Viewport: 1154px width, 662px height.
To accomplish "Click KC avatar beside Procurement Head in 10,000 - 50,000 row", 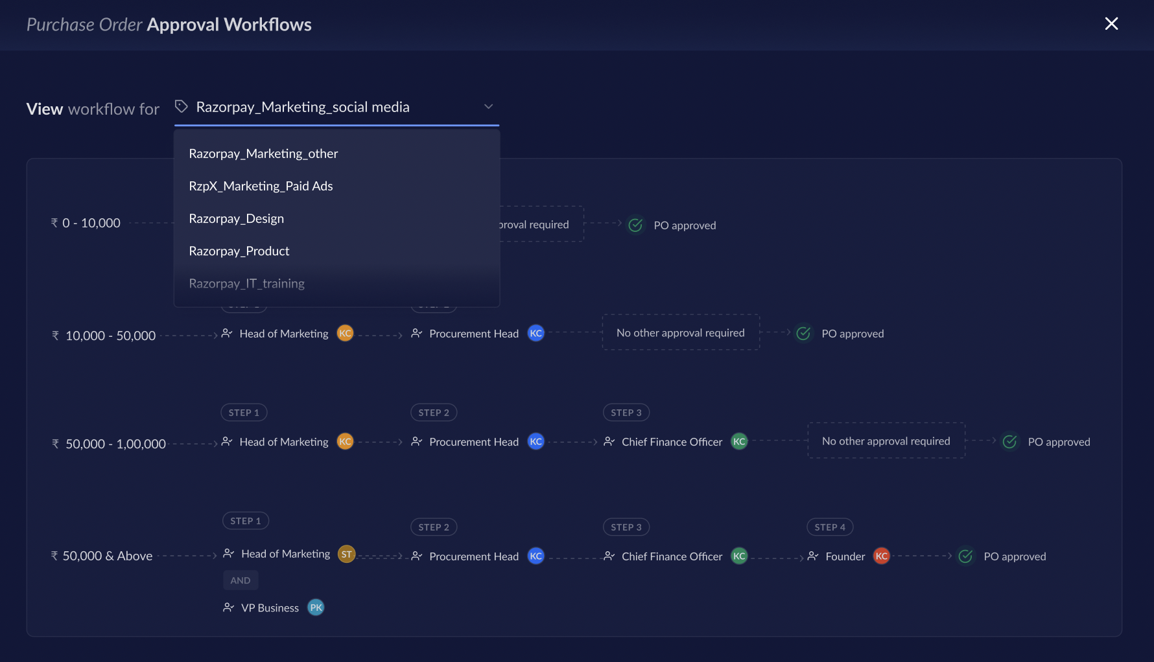I will (536, 333).
